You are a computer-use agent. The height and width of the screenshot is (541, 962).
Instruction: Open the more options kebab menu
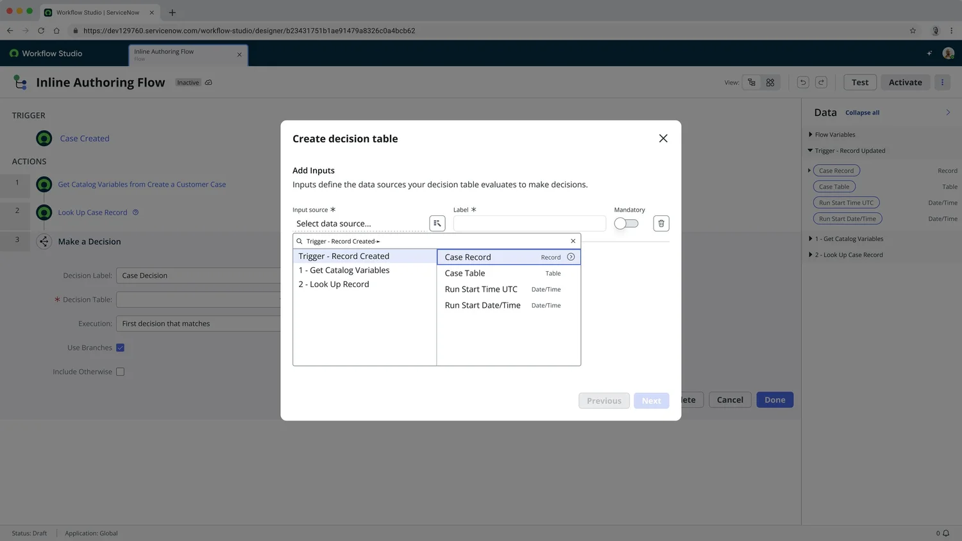coord(942,82)
